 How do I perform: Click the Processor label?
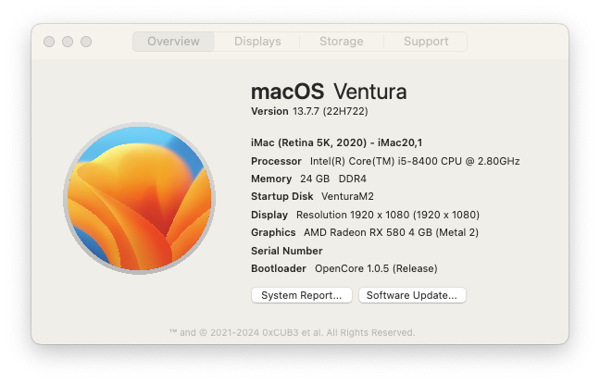[x=276, y=161]
